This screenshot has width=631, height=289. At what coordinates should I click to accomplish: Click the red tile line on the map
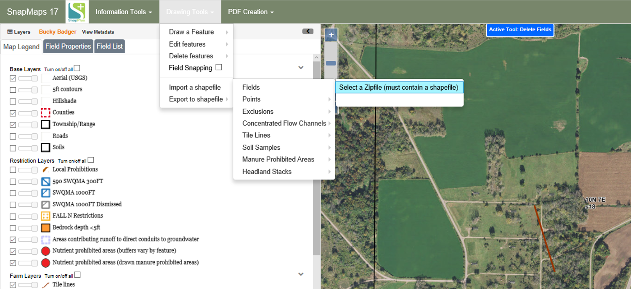coord(545,238)
